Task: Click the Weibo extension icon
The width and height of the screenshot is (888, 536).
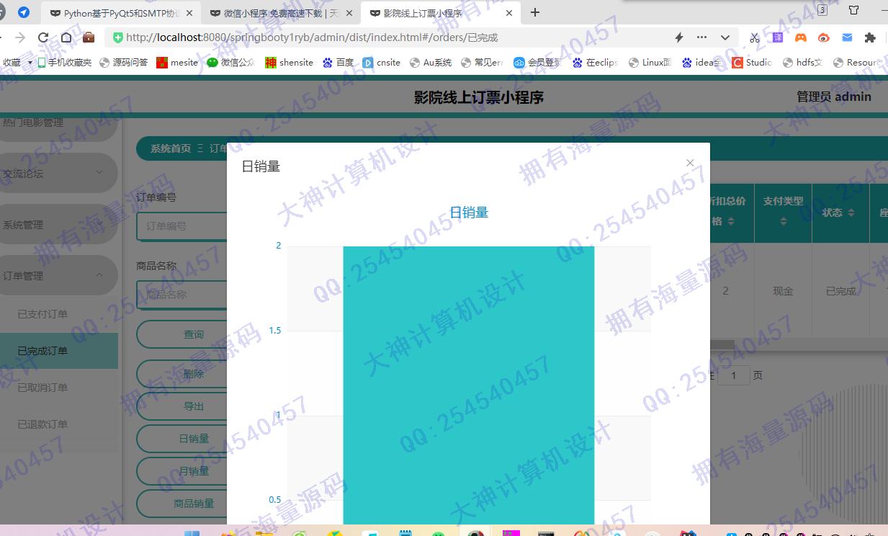Action: 824,37
